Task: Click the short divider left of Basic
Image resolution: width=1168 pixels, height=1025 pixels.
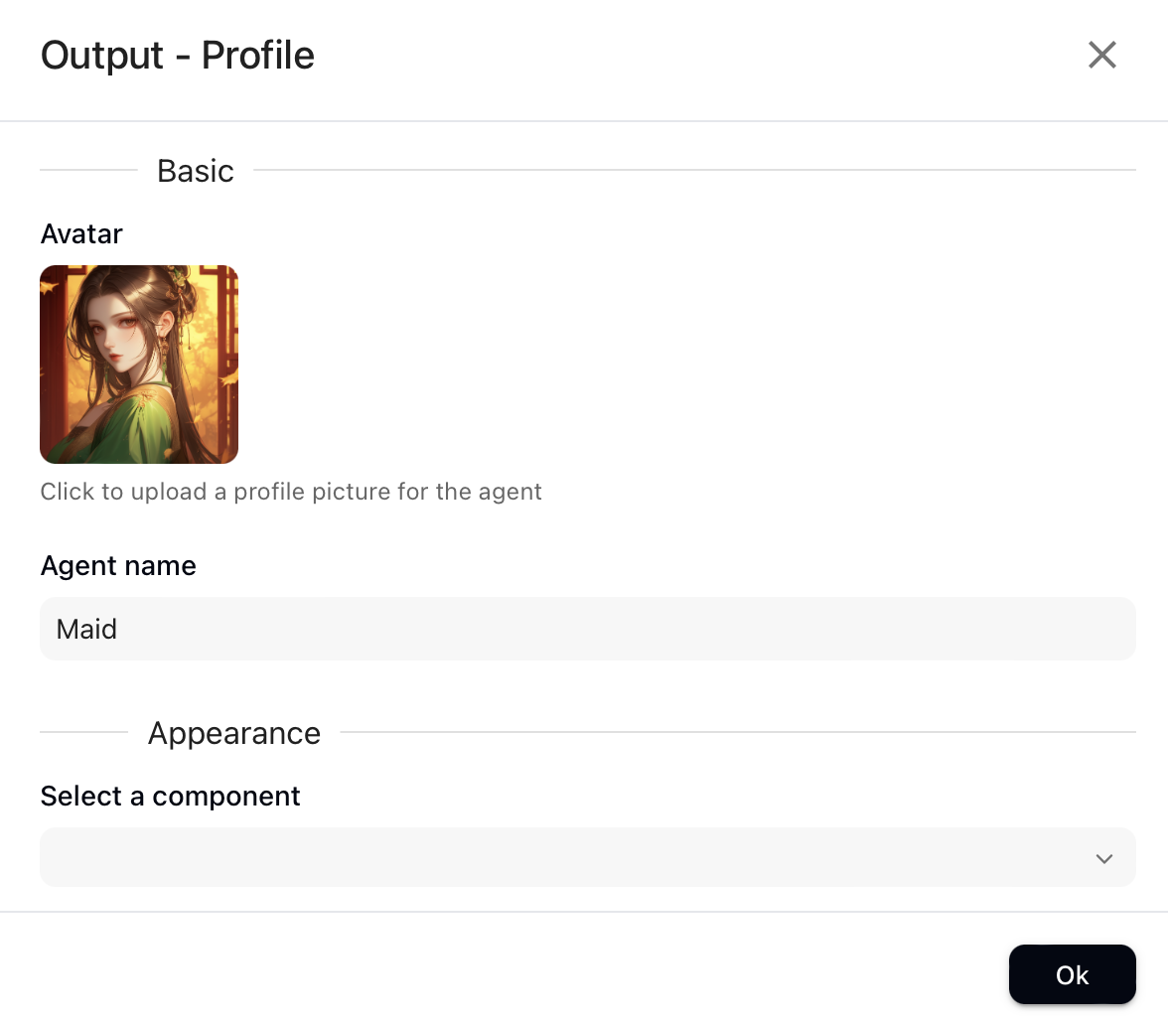Action: click(88, 170)
